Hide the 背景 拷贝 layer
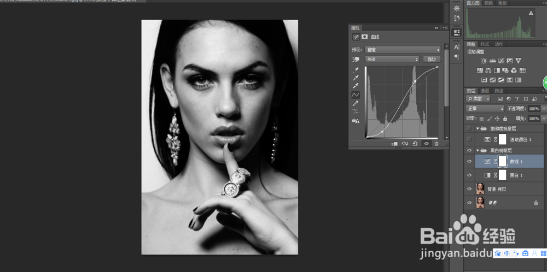547x272 pixels. (x=469, y=189)
